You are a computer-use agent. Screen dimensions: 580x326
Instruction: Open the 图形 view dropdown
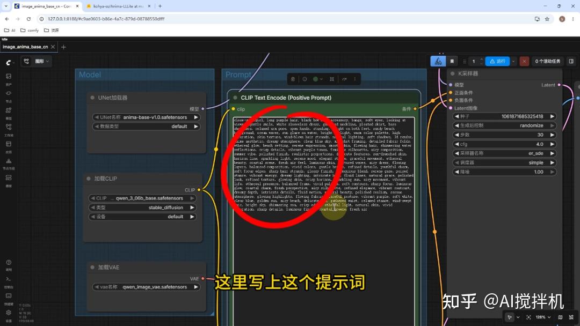click(42, 61)
